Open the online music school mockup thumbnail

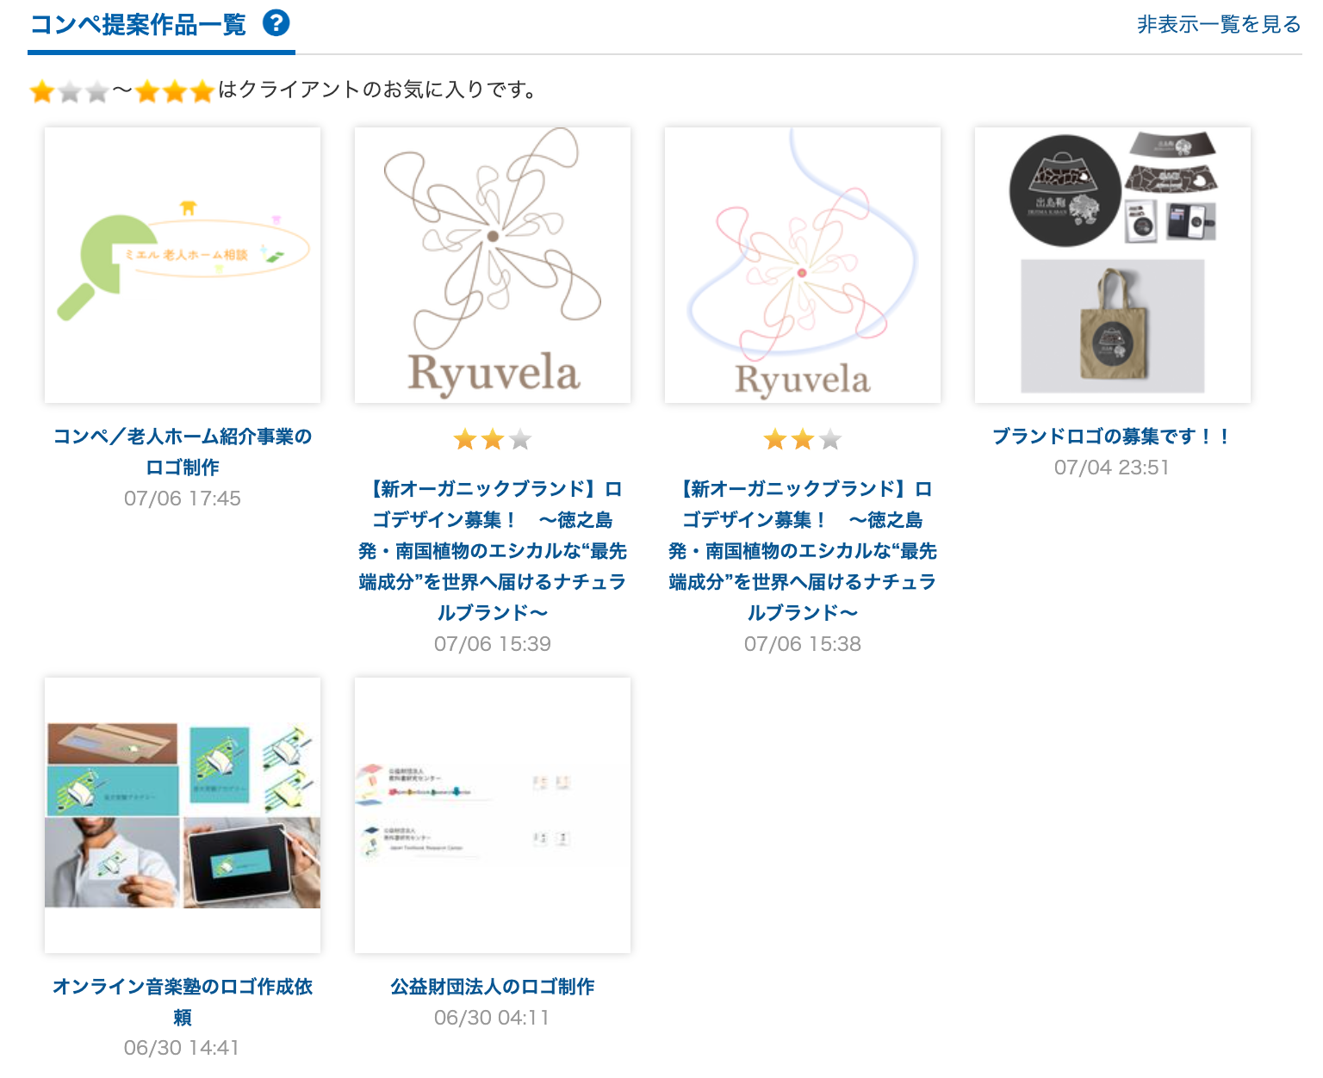183,815
